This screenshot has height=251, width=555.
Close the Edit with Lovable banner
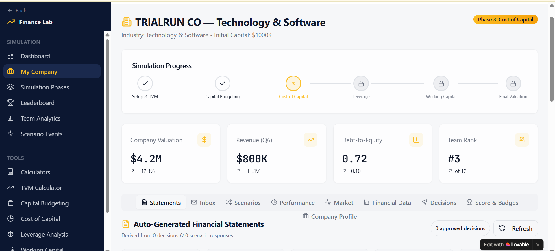pyautogui.click(x=538, y=245)
